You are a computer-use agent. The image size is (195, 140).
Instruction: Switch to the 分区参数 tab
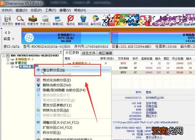(72, 53)
